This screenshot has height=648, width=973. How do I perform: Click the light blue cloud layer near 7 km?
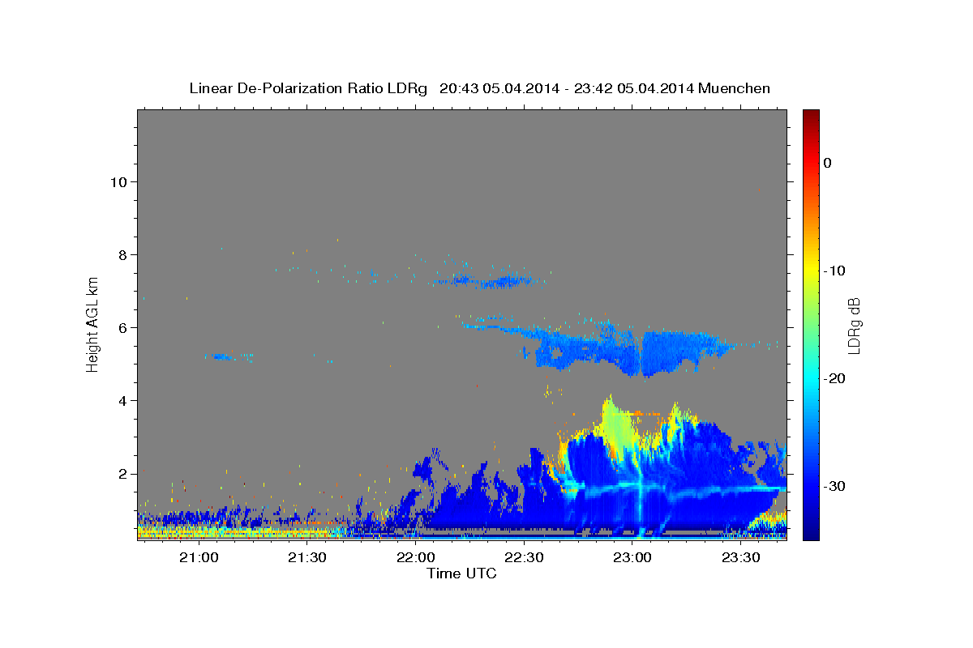[x=491, y=281]
